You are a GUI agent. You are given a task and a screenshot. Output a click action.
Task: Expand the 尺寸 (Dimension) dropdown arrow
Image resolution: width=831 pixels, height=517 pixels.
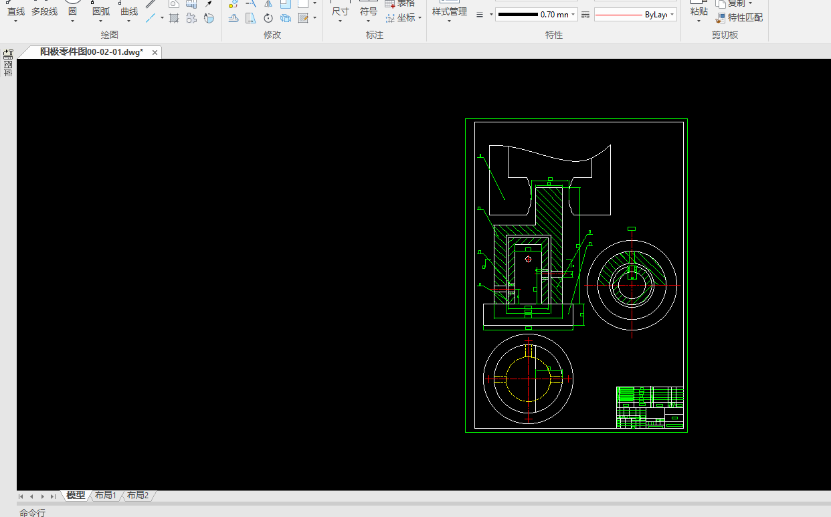(x=340, y=21)
